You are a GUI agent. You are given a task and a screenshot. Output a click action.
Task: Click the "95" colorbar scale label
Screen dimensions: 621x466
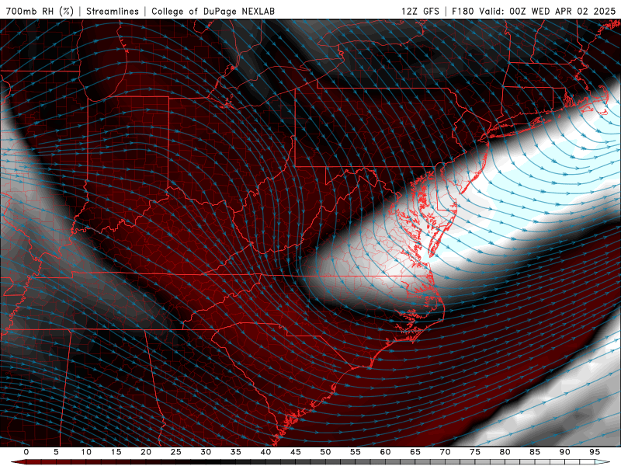click(595, 452)
